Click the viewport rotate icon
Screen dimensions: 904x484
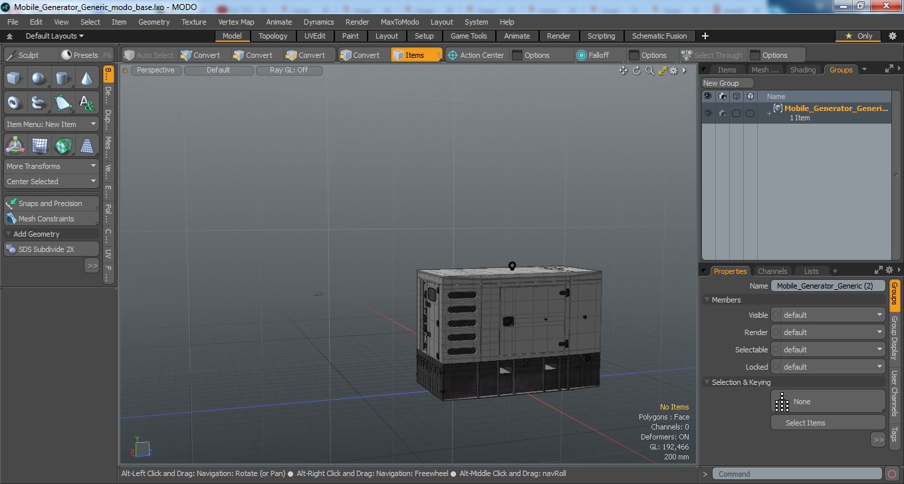coord(636,70)
